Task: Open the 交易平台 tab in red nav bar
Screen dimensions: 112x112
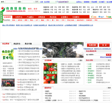Action: tap(19, 17)
